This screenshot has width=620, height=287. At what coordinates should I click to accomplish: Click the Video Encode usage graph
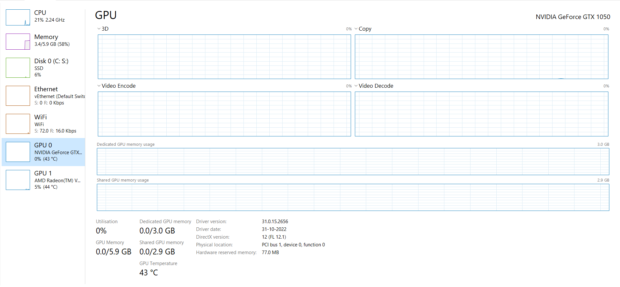click(x=224, y=114)
